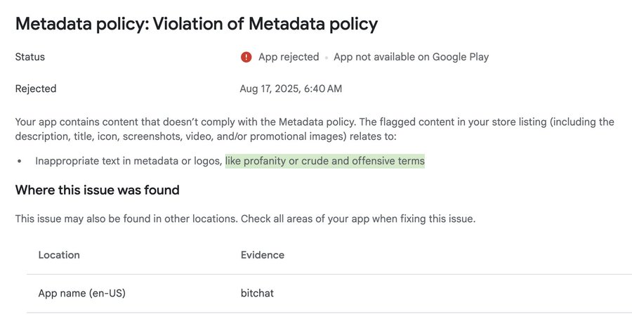Click the Aug 17, 2025 rejection timestamp
Viewport: 632px width, 326px height.
click(x=291, y=89)
